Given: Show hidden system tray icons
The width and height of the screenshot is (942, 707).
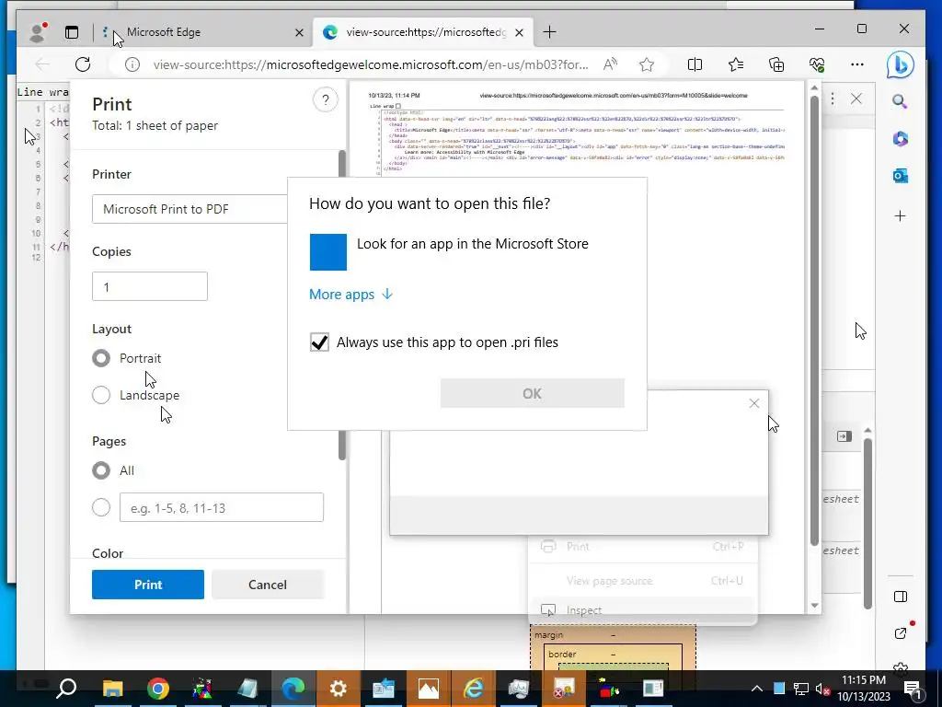Looking at the screenshot, I should (757, 689).
